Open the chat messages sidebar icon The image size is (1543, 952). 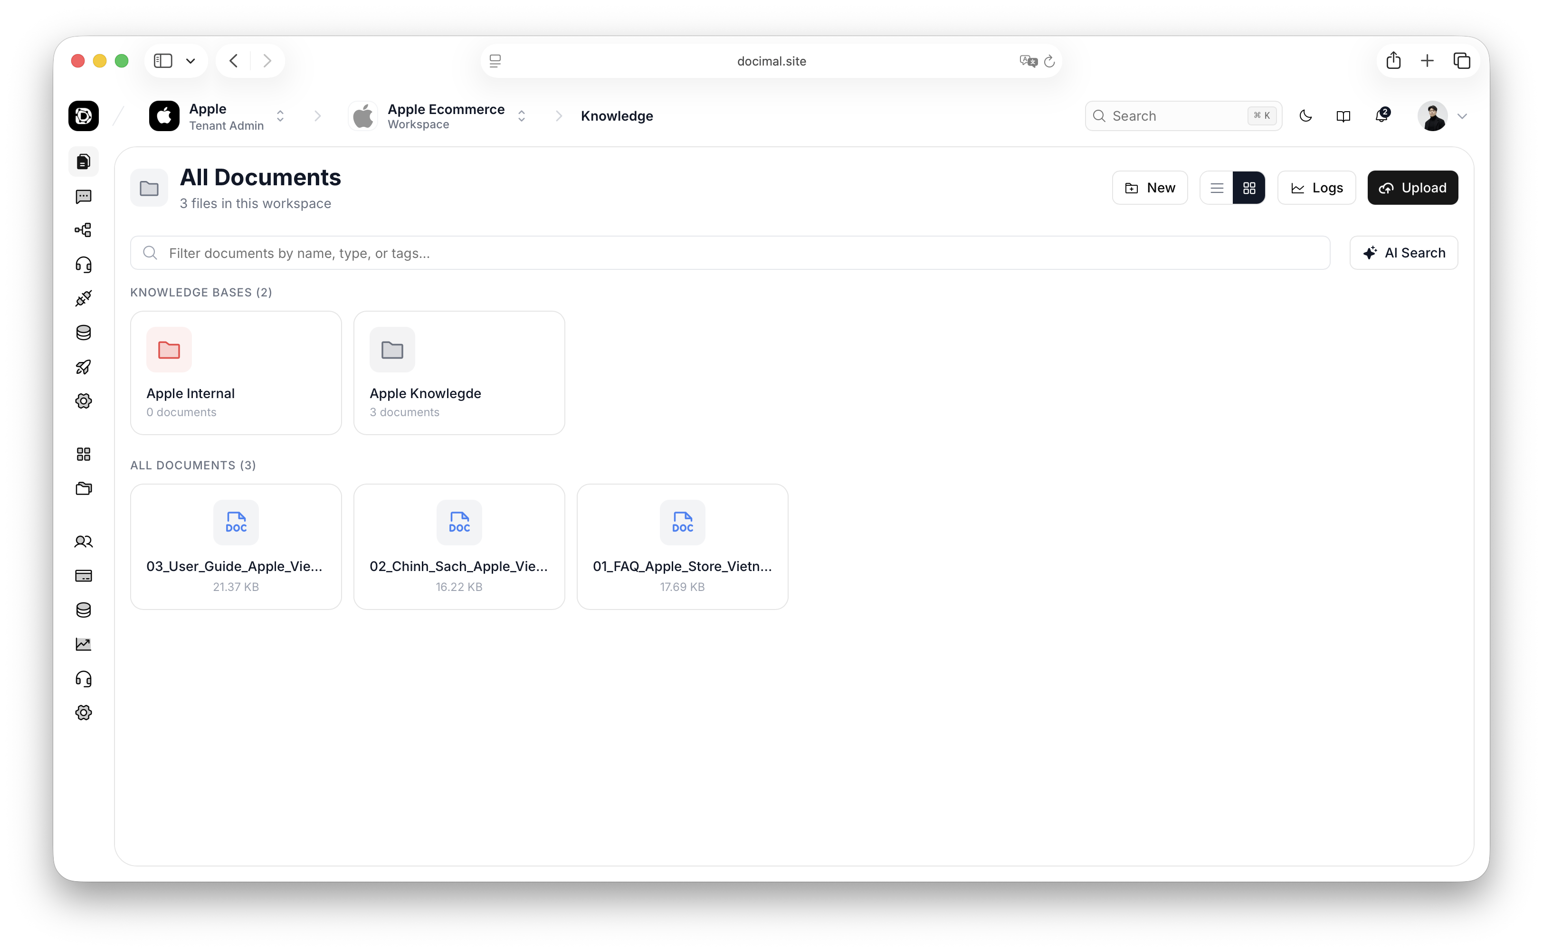[83, 197]
